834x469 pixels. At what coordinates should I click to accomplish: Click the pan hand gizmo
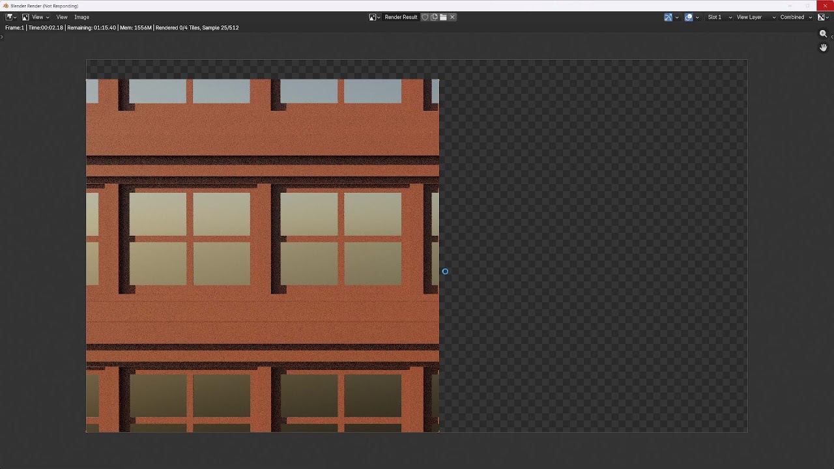coord(823,48)
